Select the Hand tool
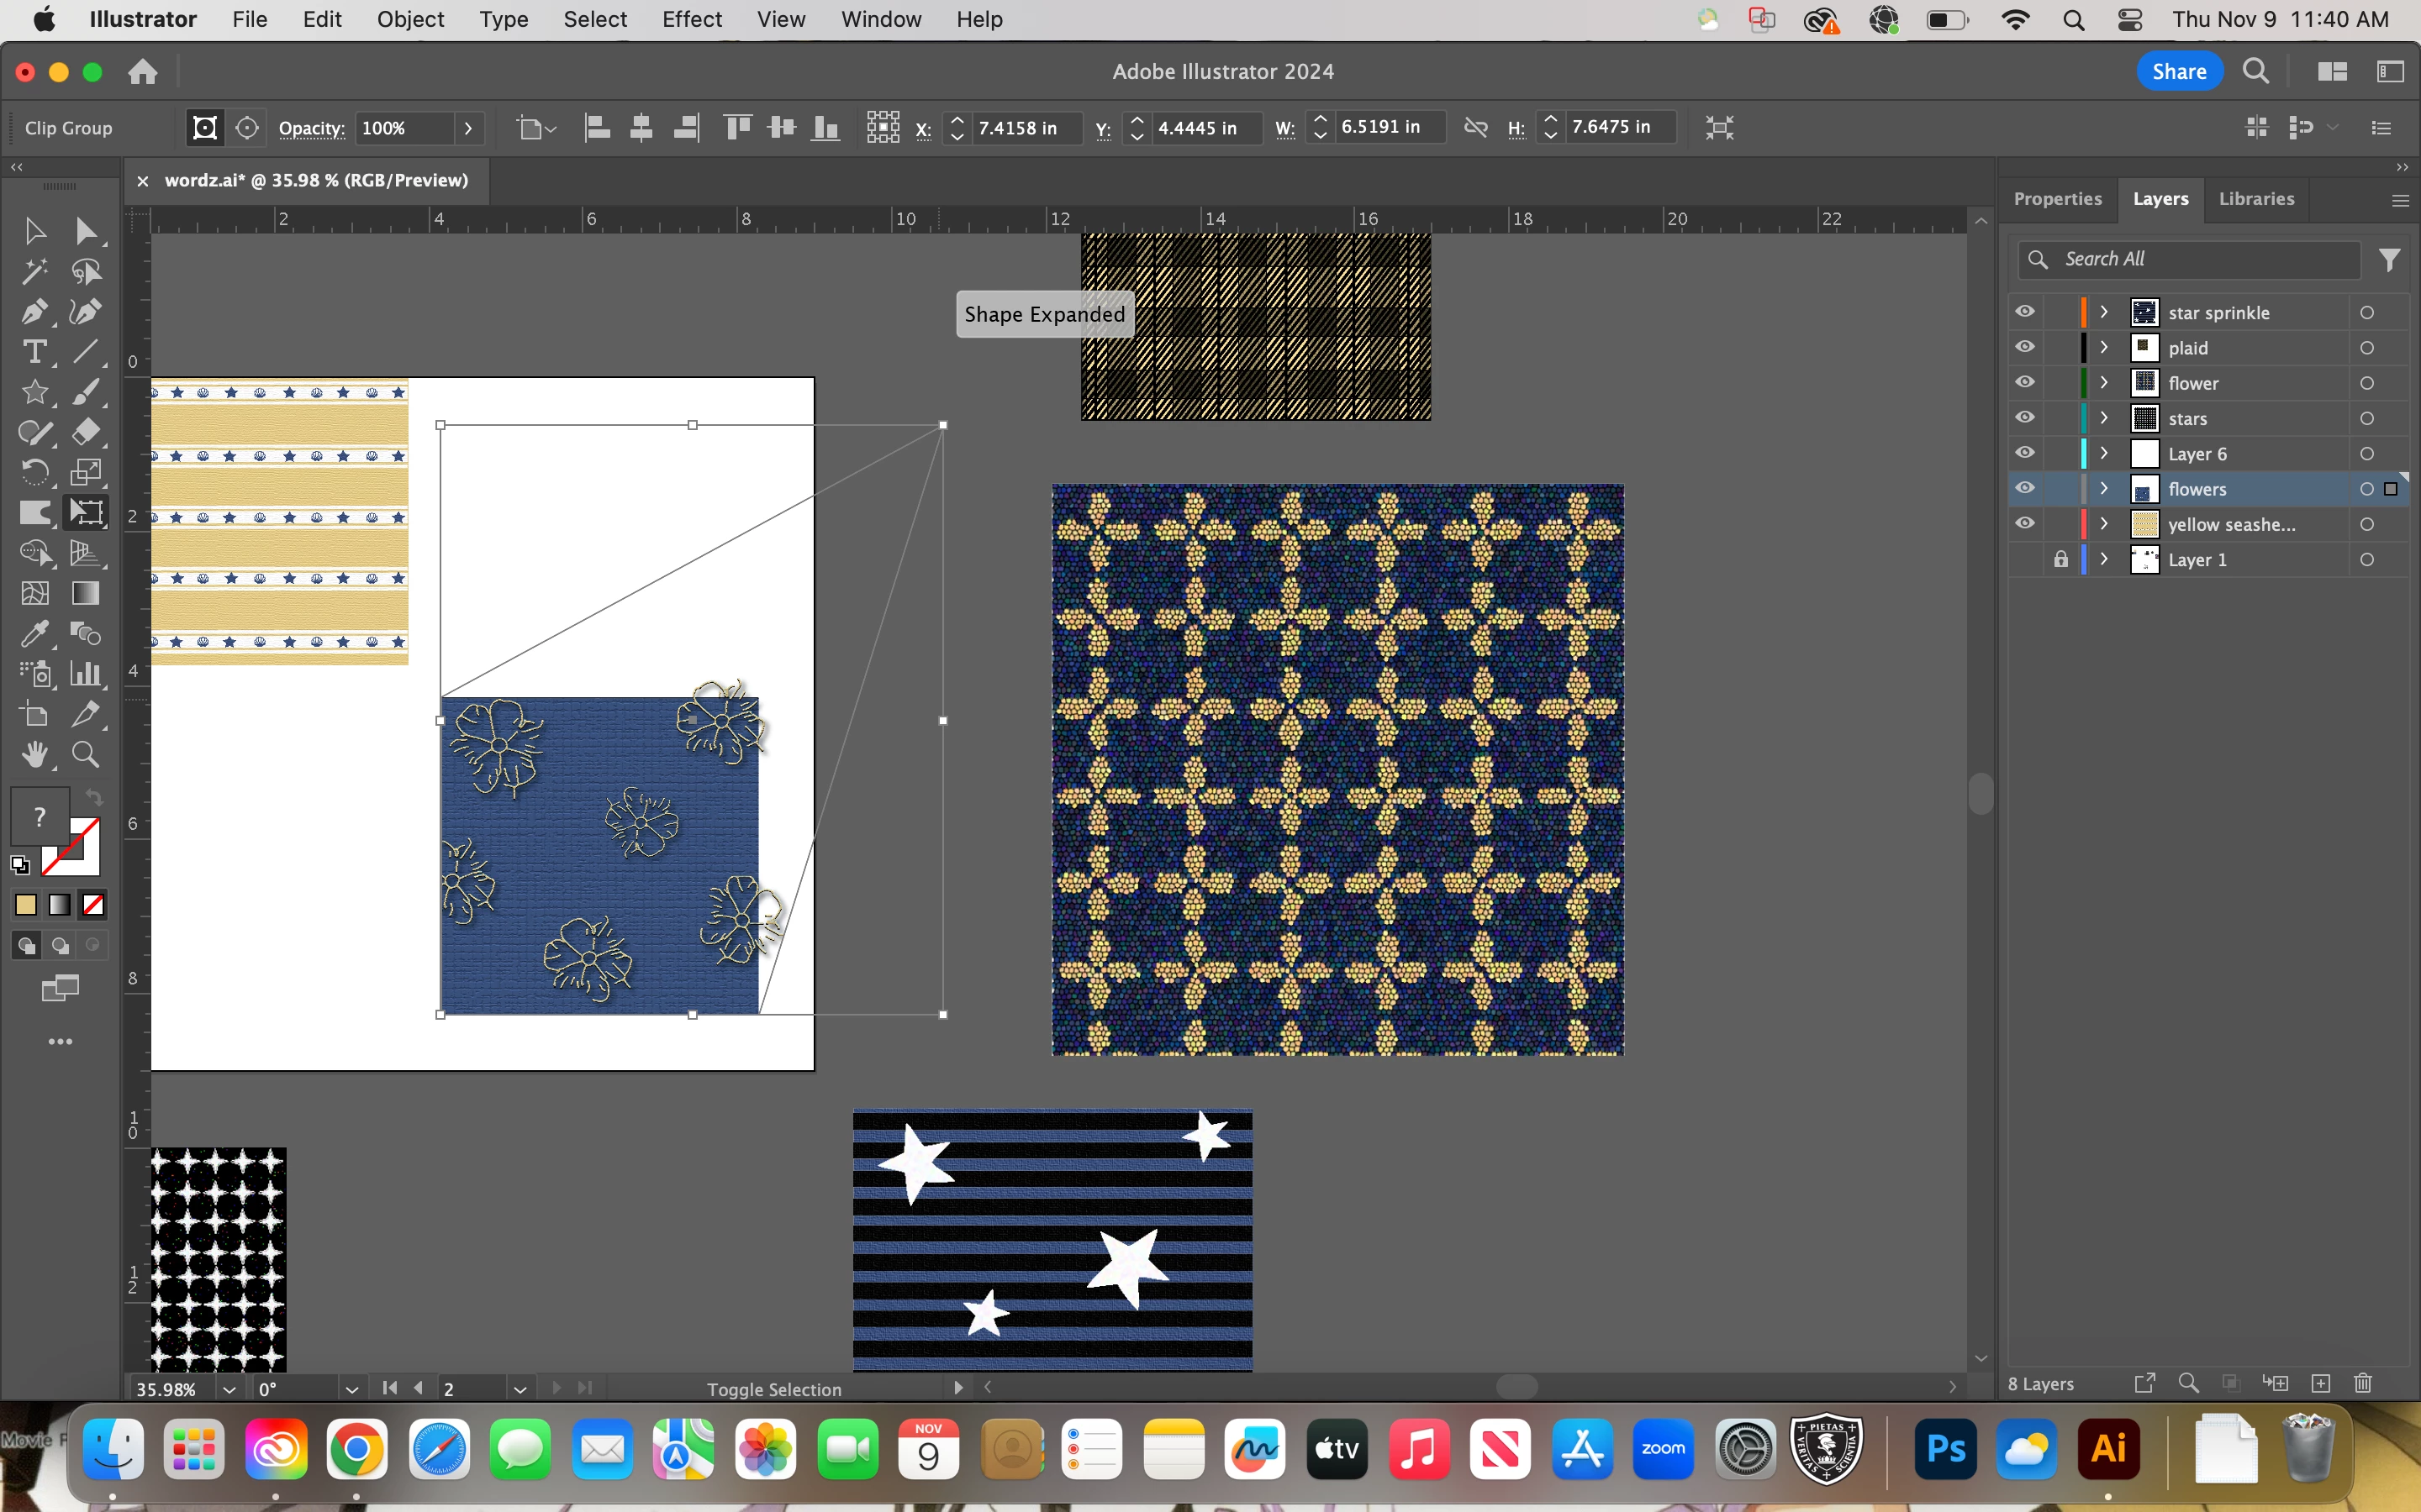Image resolution: width=2421 pixels, height=1512 pixels. point(34,755)
